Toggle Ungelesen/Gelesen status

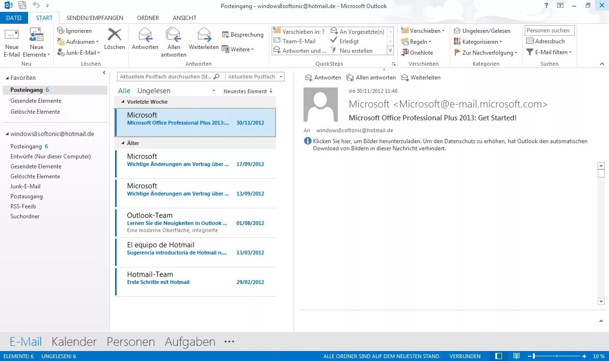click(481, 31)
